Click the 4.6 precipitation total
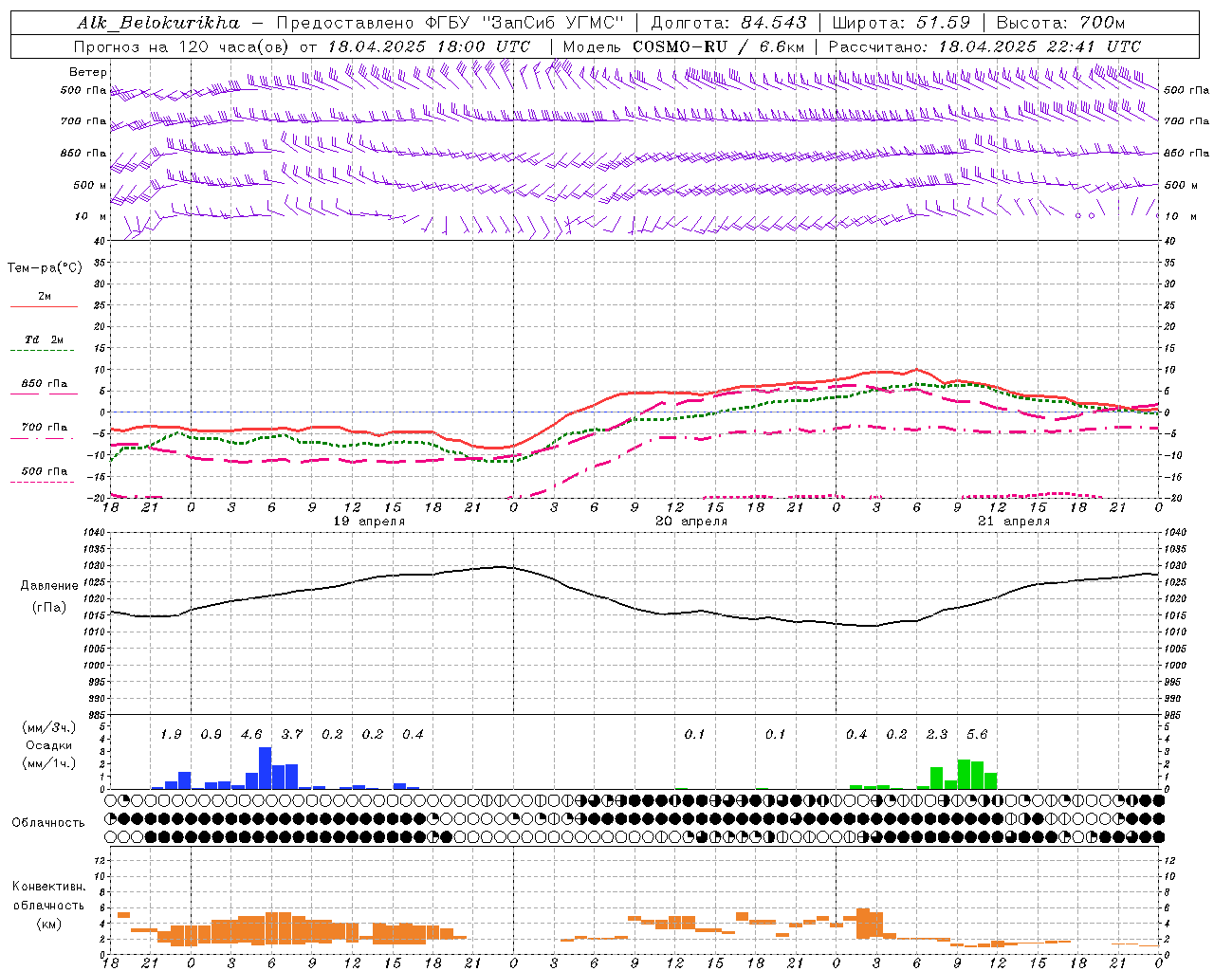This screenshot has height=971, width=1214. [251, 735]
